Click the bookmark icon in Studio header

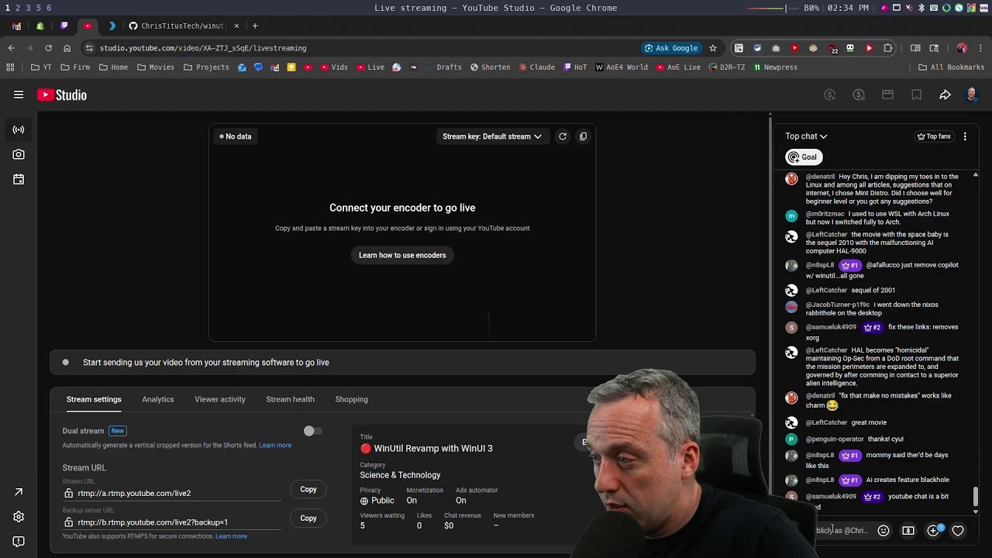click(916, 95)
